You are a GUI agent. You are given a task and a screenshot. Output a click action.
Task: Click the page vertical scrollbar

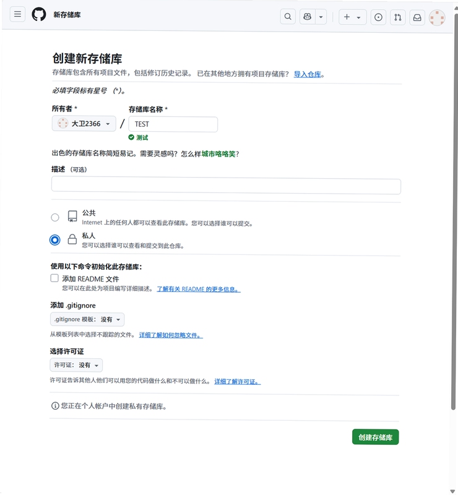(454, 212)
